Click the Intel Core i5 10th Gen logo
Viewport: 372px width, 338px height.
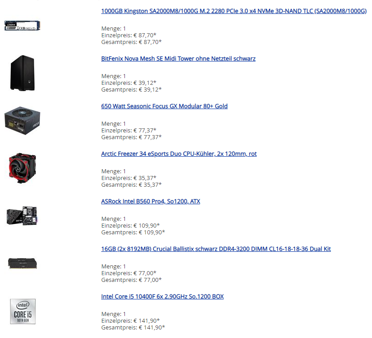coord(23,311)
